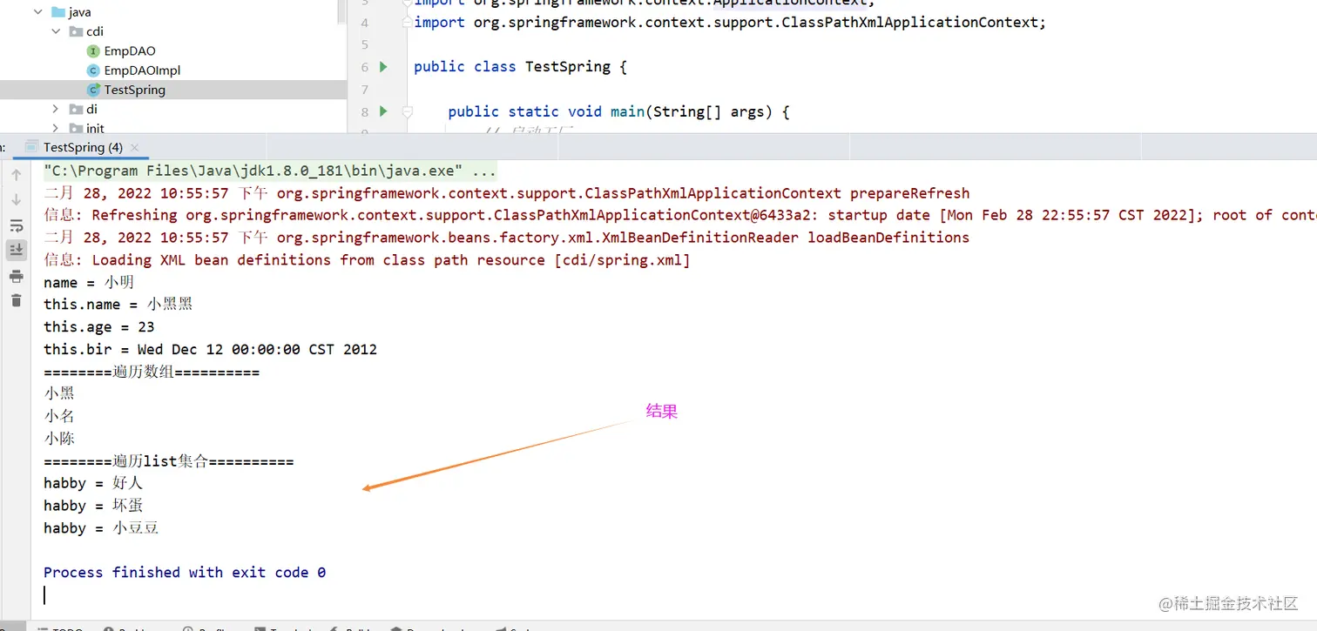
Task: Click console line 'habby = 小豆豆'
Action: (101, 528)
